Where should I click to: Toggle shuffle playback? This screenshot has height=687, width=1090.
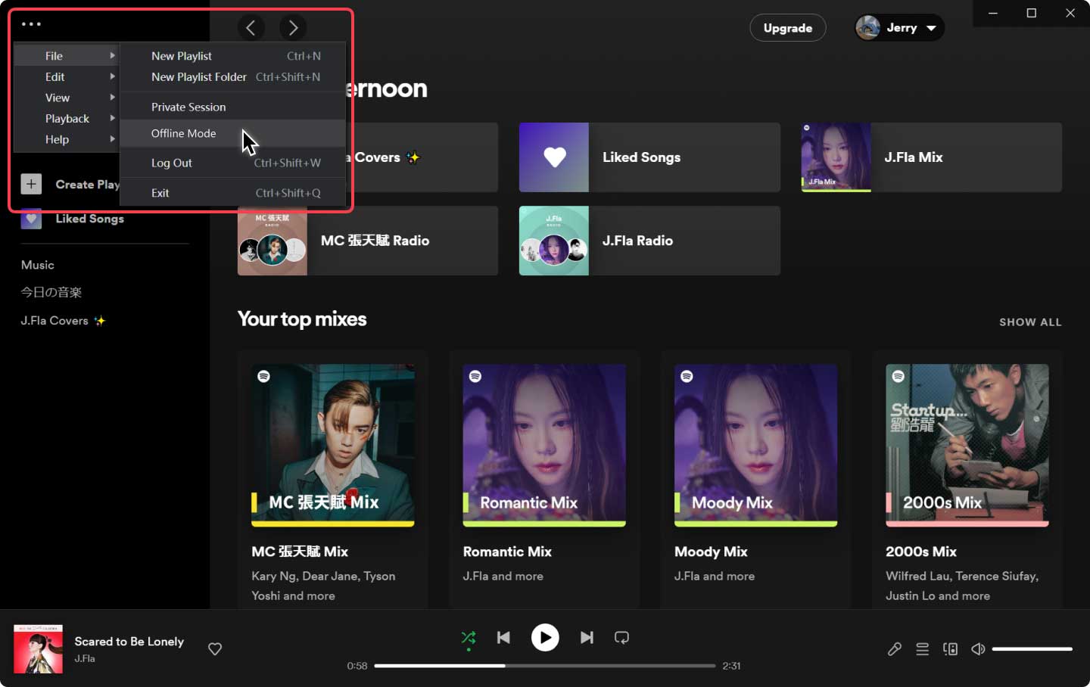point(469,638)
